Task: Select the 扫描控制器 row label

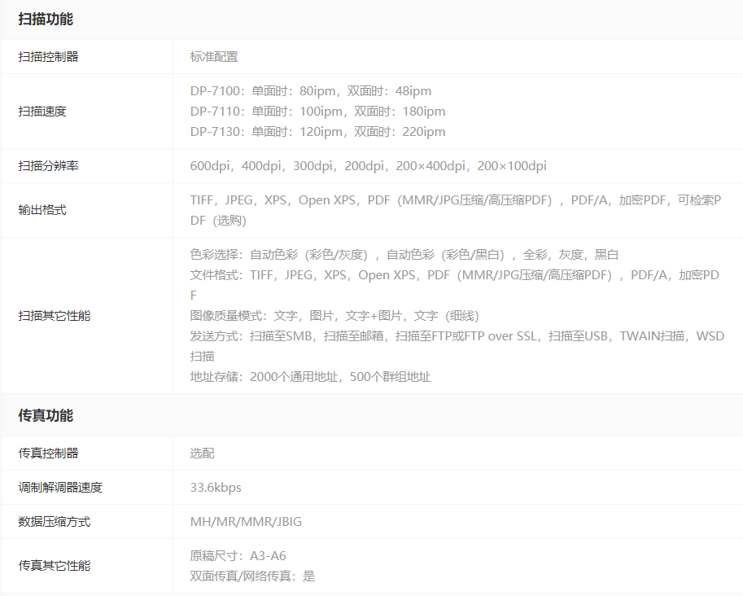Action: [49, 56]
